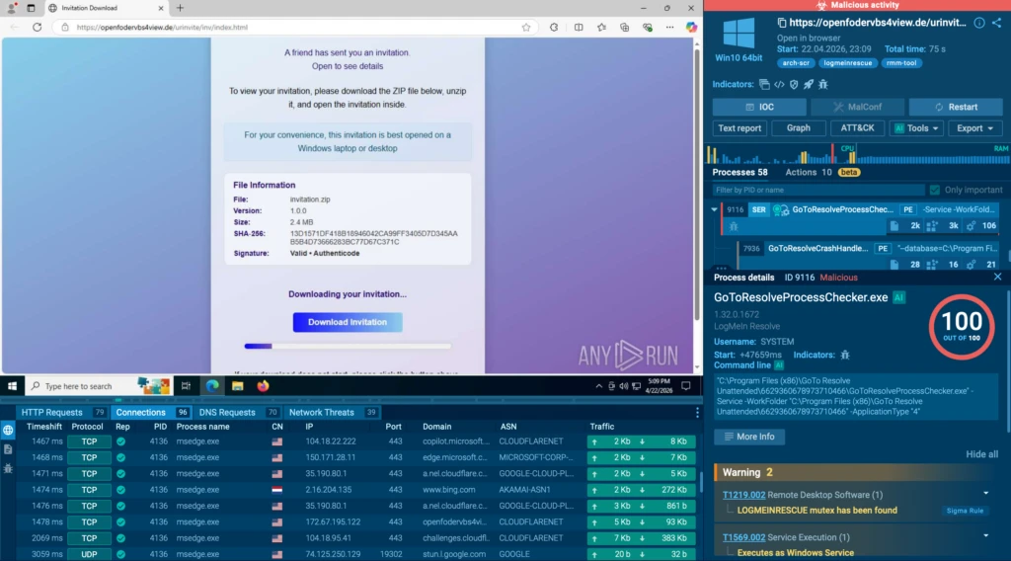The image size is (1011, 561).
Task: Open Edge browser essentials heart icon
Action: (648, 27)
